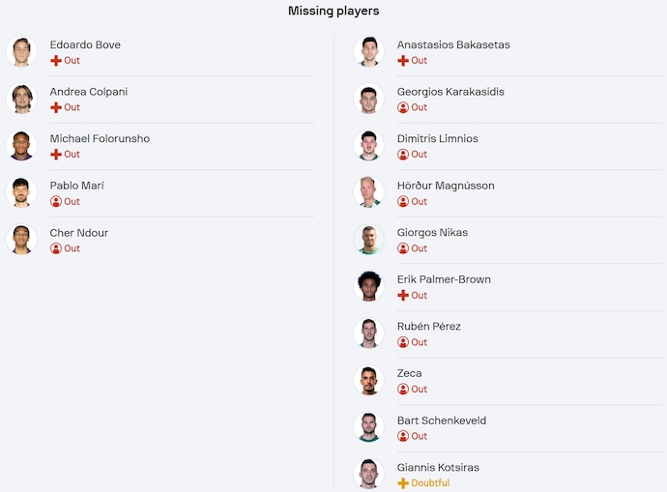Open Edoardo Bove's player profile link
The image size is (667, 492).
pyautogui.click(x=85, y=44)
